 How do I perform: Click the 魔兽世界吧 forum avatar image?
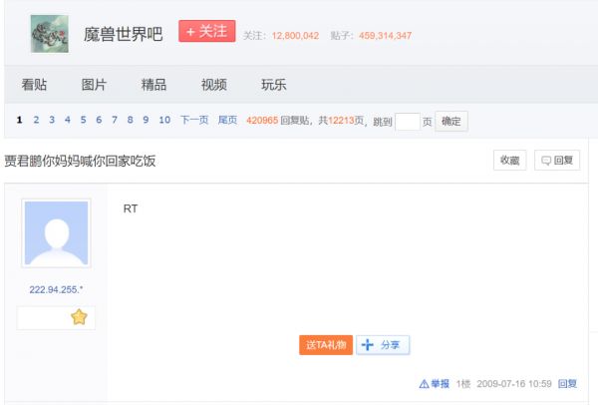coord(50,34)
